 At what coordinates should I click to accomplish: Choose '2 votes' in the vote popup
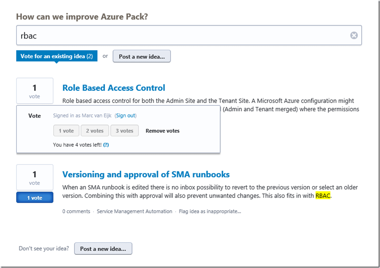pyautogui.click(x=95, y=131)
